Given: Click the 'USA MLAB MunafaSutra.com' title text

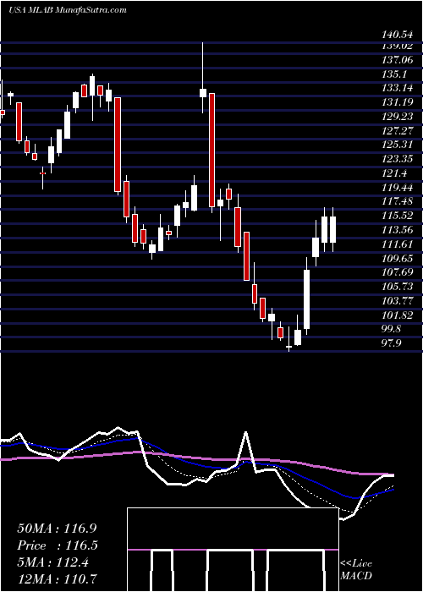Looking at the screenshot, I should 67,10.
